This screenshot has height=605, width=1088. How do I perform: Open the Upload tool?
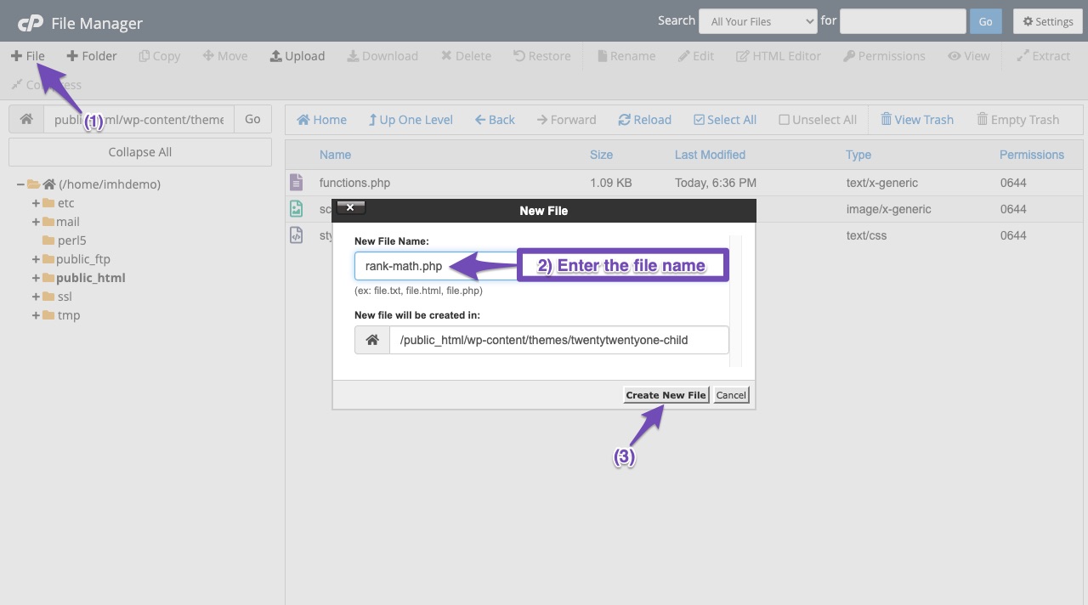click(297, 56)
